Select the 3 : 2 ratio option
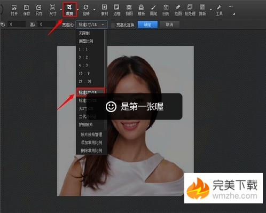 (90, 57)
